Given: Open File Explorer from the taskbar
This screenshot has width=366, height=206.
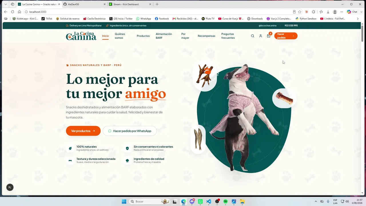Looking at the screenshot, I should pyautogui.click(x=242, y=201).
